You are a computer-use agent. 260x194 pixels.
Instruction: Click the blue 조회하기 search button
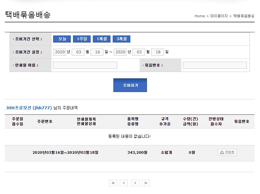tap(130, 85)
